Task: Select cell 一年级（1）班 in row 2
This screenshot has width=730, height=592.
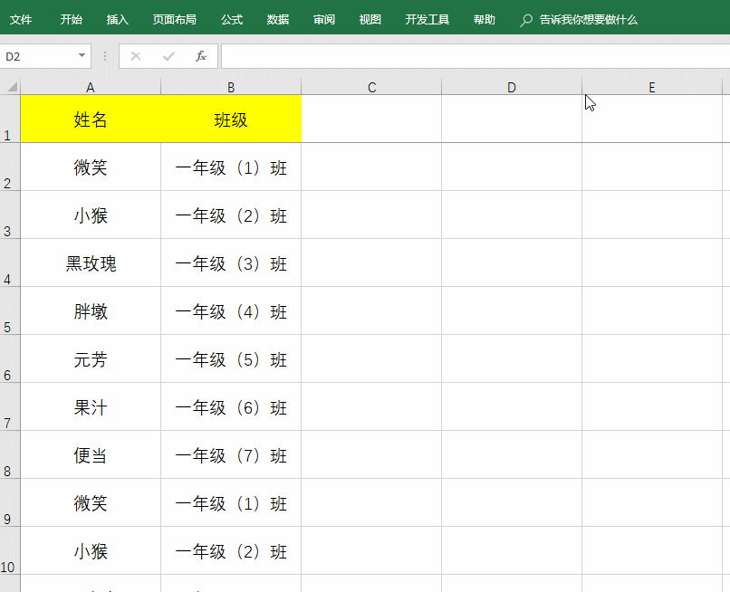Action: (x=231, y=167)
